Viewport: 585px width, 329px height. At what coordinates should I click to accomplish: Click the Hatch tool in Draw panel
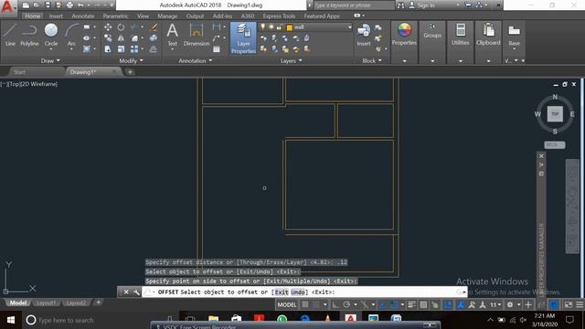tap(87, 48)
